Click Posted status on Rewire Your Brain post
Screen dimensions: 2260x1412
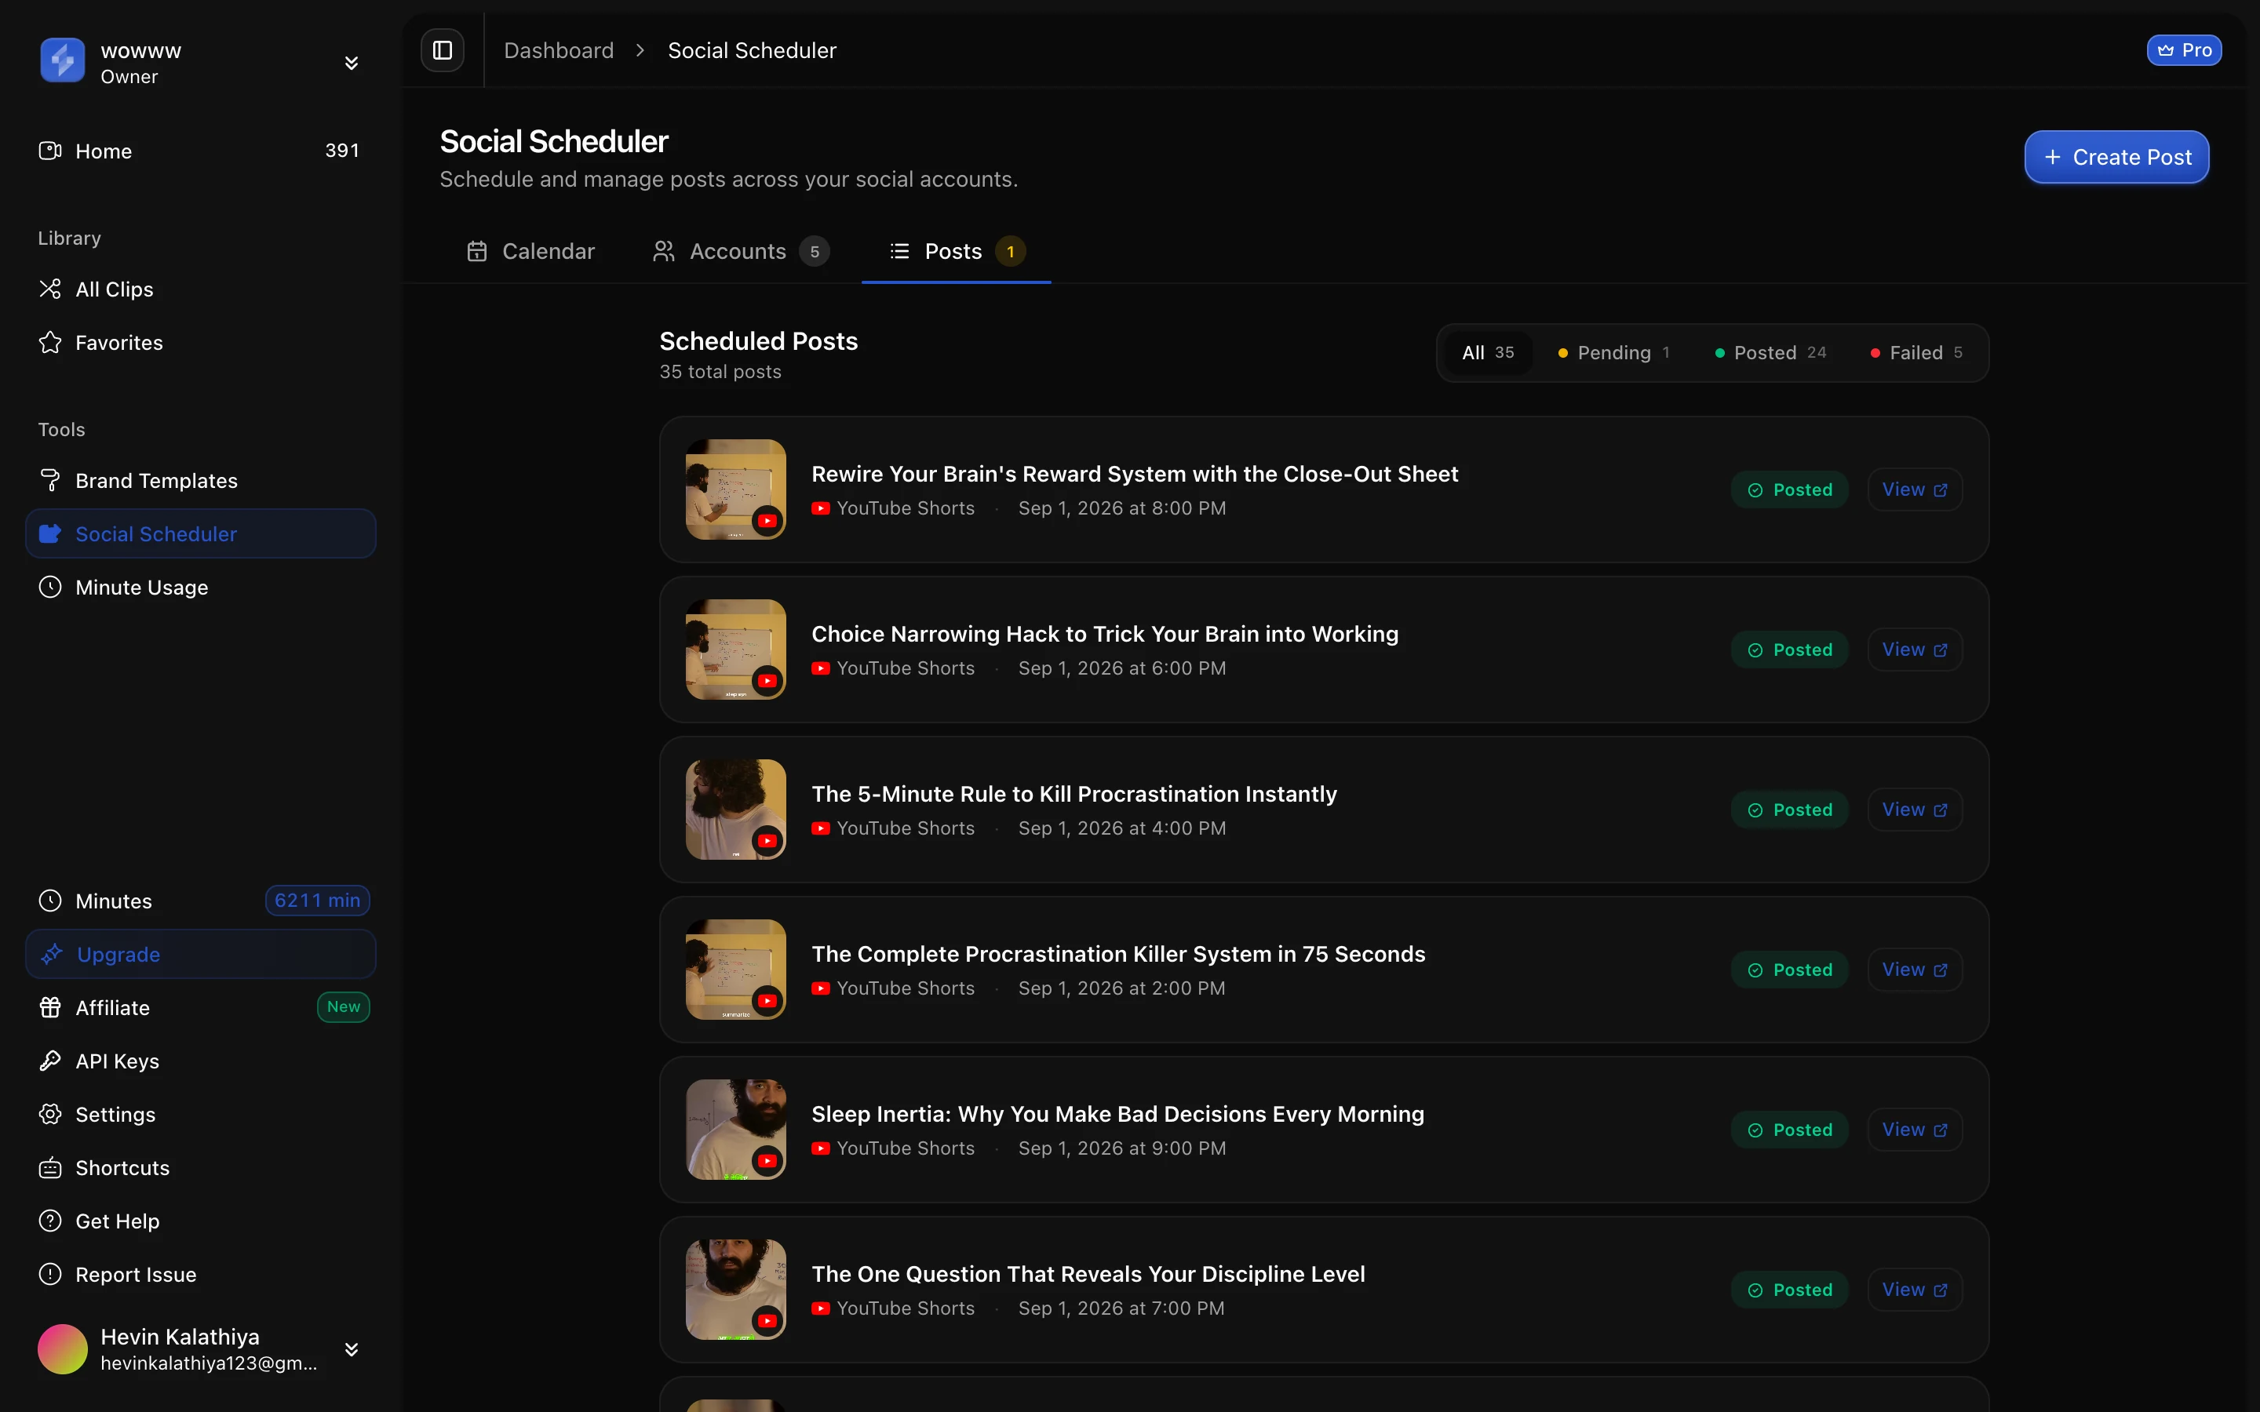tap(1789, 489)
